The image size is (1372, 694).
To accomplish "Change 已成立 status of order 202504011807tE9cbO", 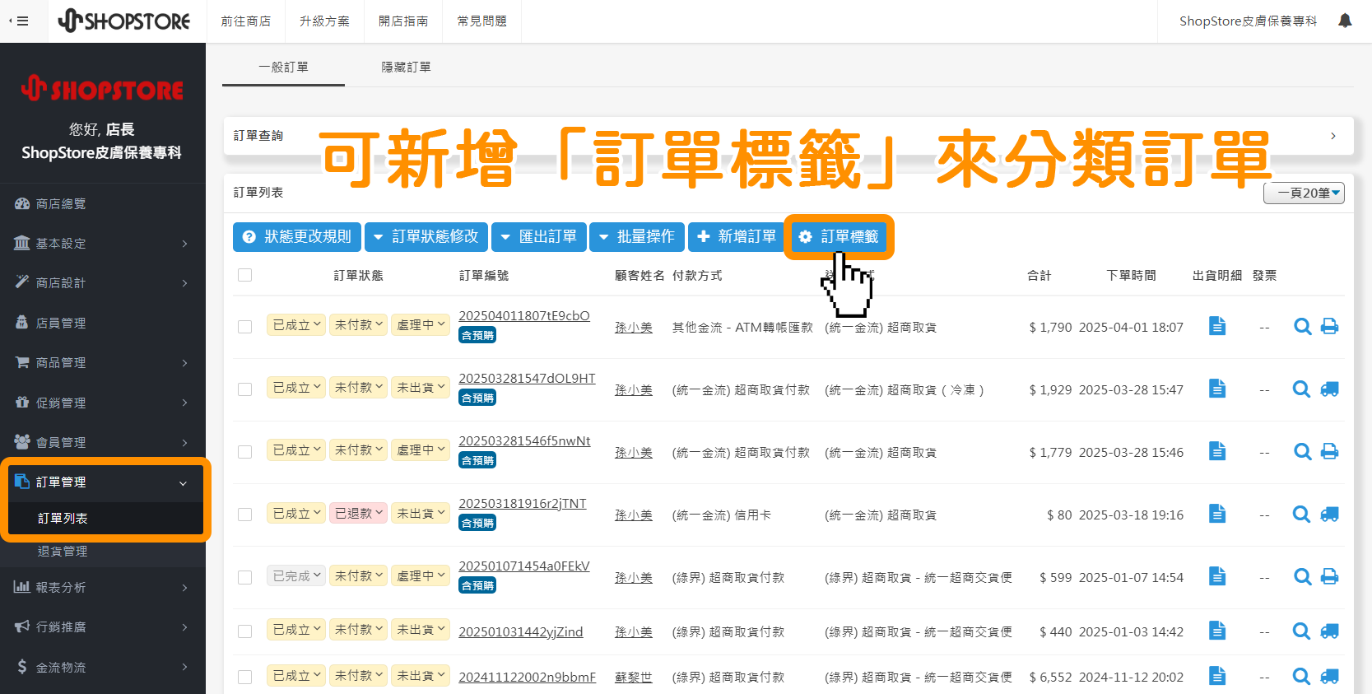I will (296, 325).
